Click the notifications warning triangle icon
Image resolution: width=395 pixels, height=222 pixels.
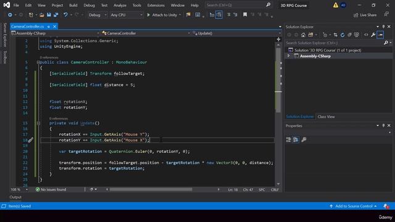[336, 6]
